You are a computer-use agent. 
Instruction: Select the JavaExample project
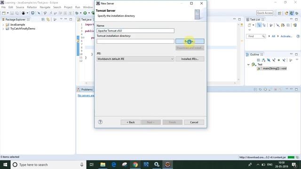pos(17,24)
